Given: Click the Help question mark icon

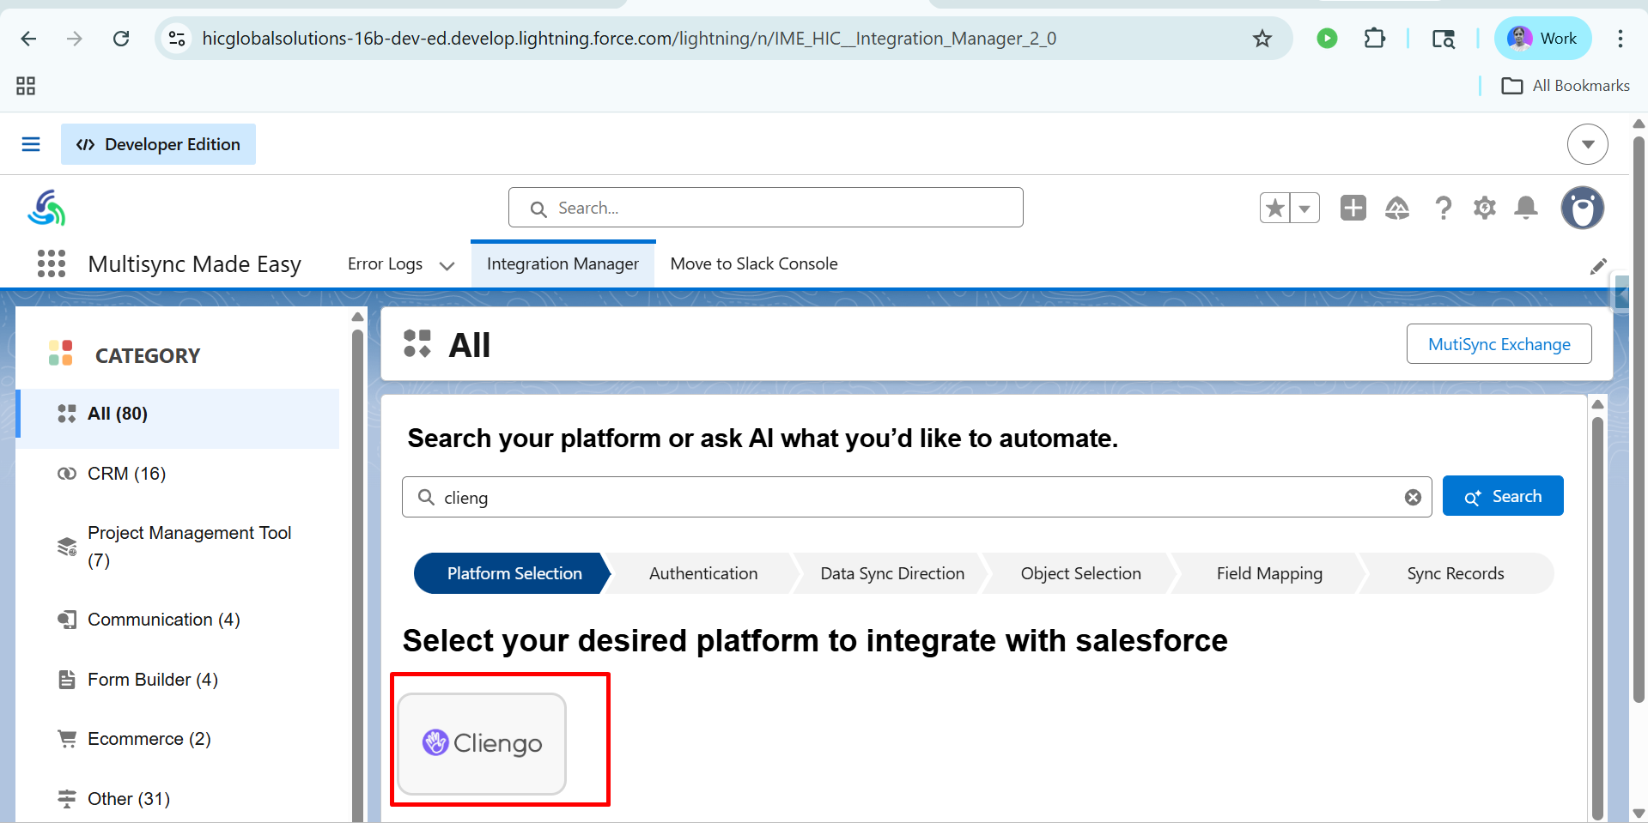Looking at the screenshot, I should [x=1443, y=208].
